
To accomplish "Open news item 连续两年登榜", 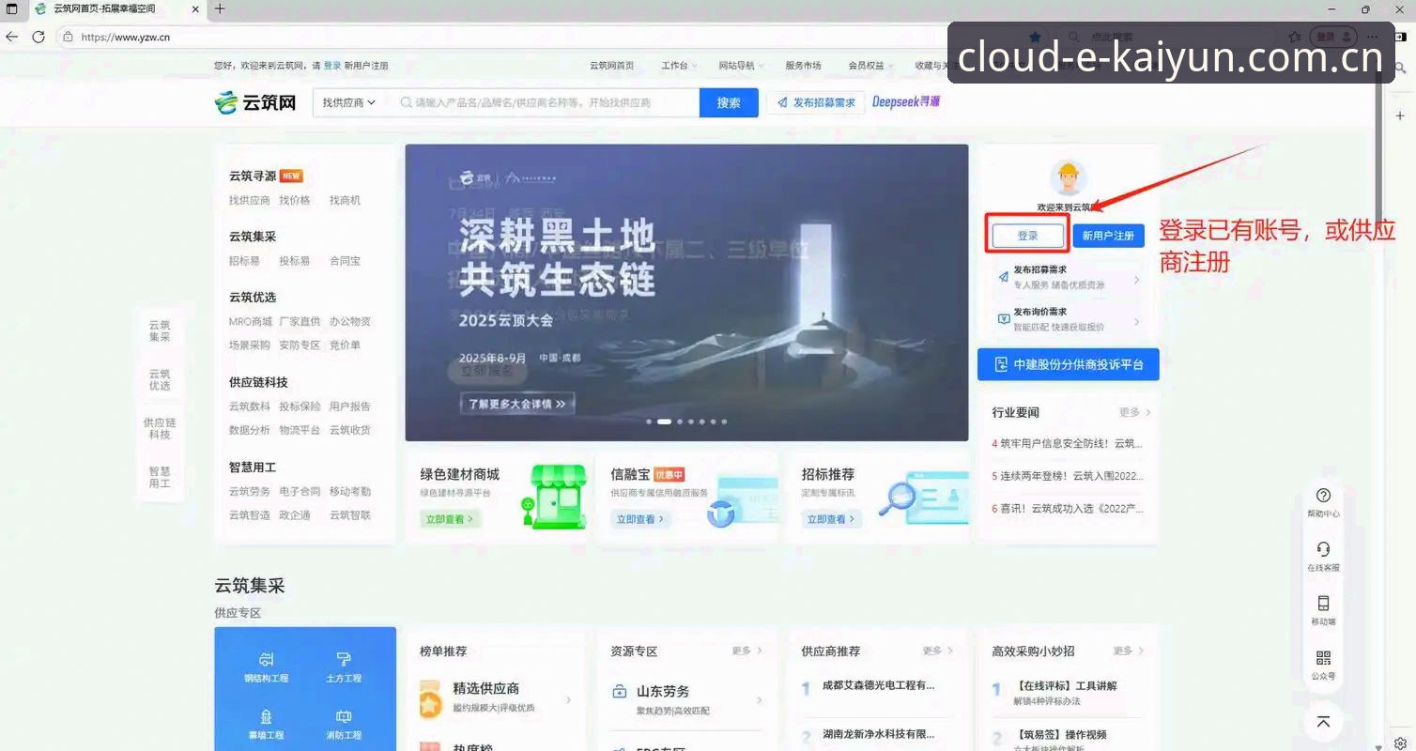I will pyautogui.click(x=1068, y=476).
